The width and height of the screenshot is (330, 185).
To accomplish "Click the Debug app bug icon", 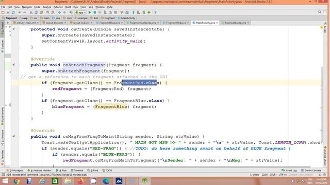I will (x=95, y=12).
